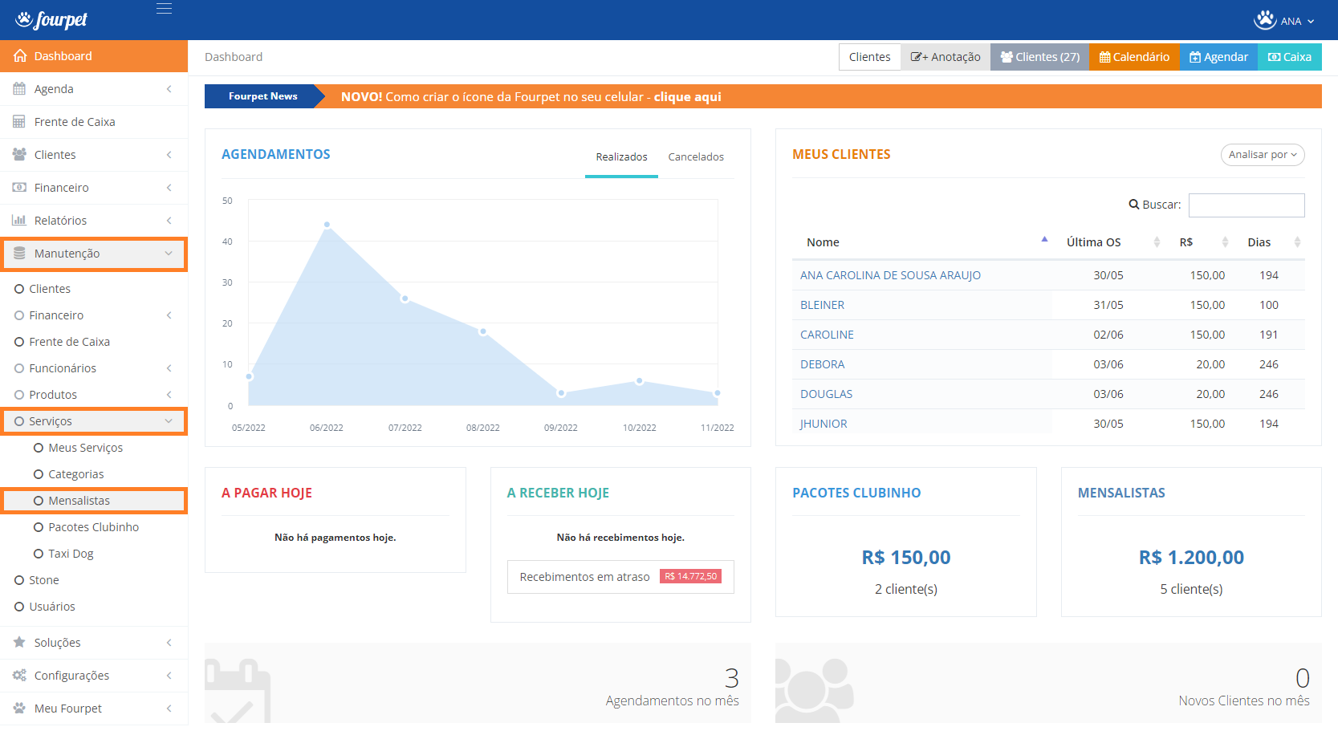Sort by Dias column arrows

(1297, 242)
